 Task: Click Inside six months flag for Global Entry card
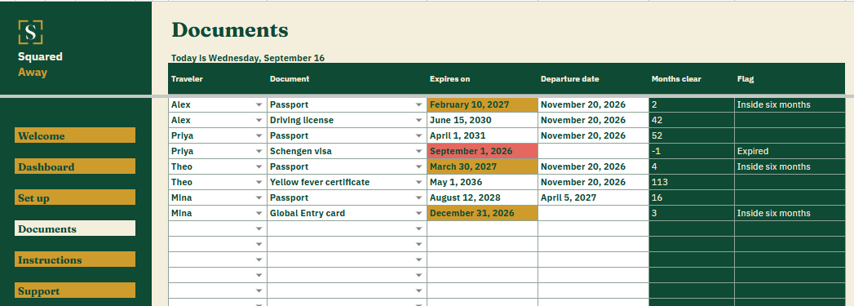(x=790, y=214)
